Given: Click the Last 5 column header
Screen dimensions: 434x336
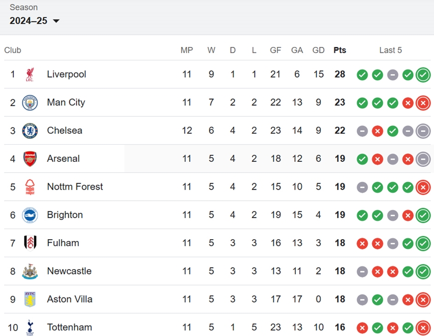Looking at the screenshot, I should pyautogui.click(x=391, y=50).
